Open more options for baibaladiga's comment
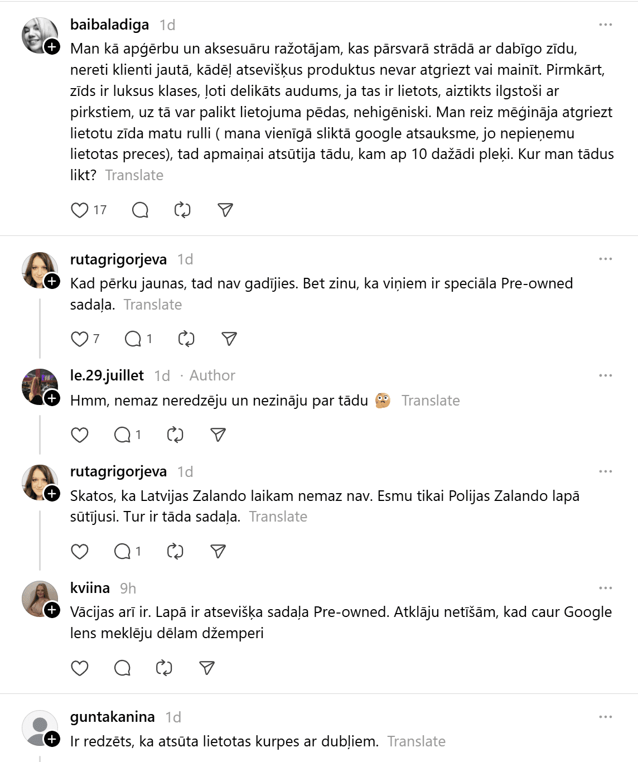This screenshot has width=638, height=762. coord(605,25)
